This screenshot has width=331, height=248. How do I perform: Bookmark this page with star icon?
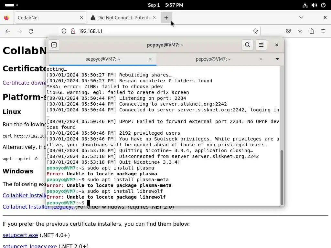point(255,31)
